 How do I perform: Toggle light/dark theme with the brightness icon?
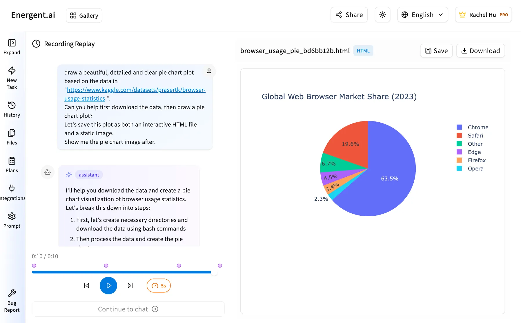[382, 14]
